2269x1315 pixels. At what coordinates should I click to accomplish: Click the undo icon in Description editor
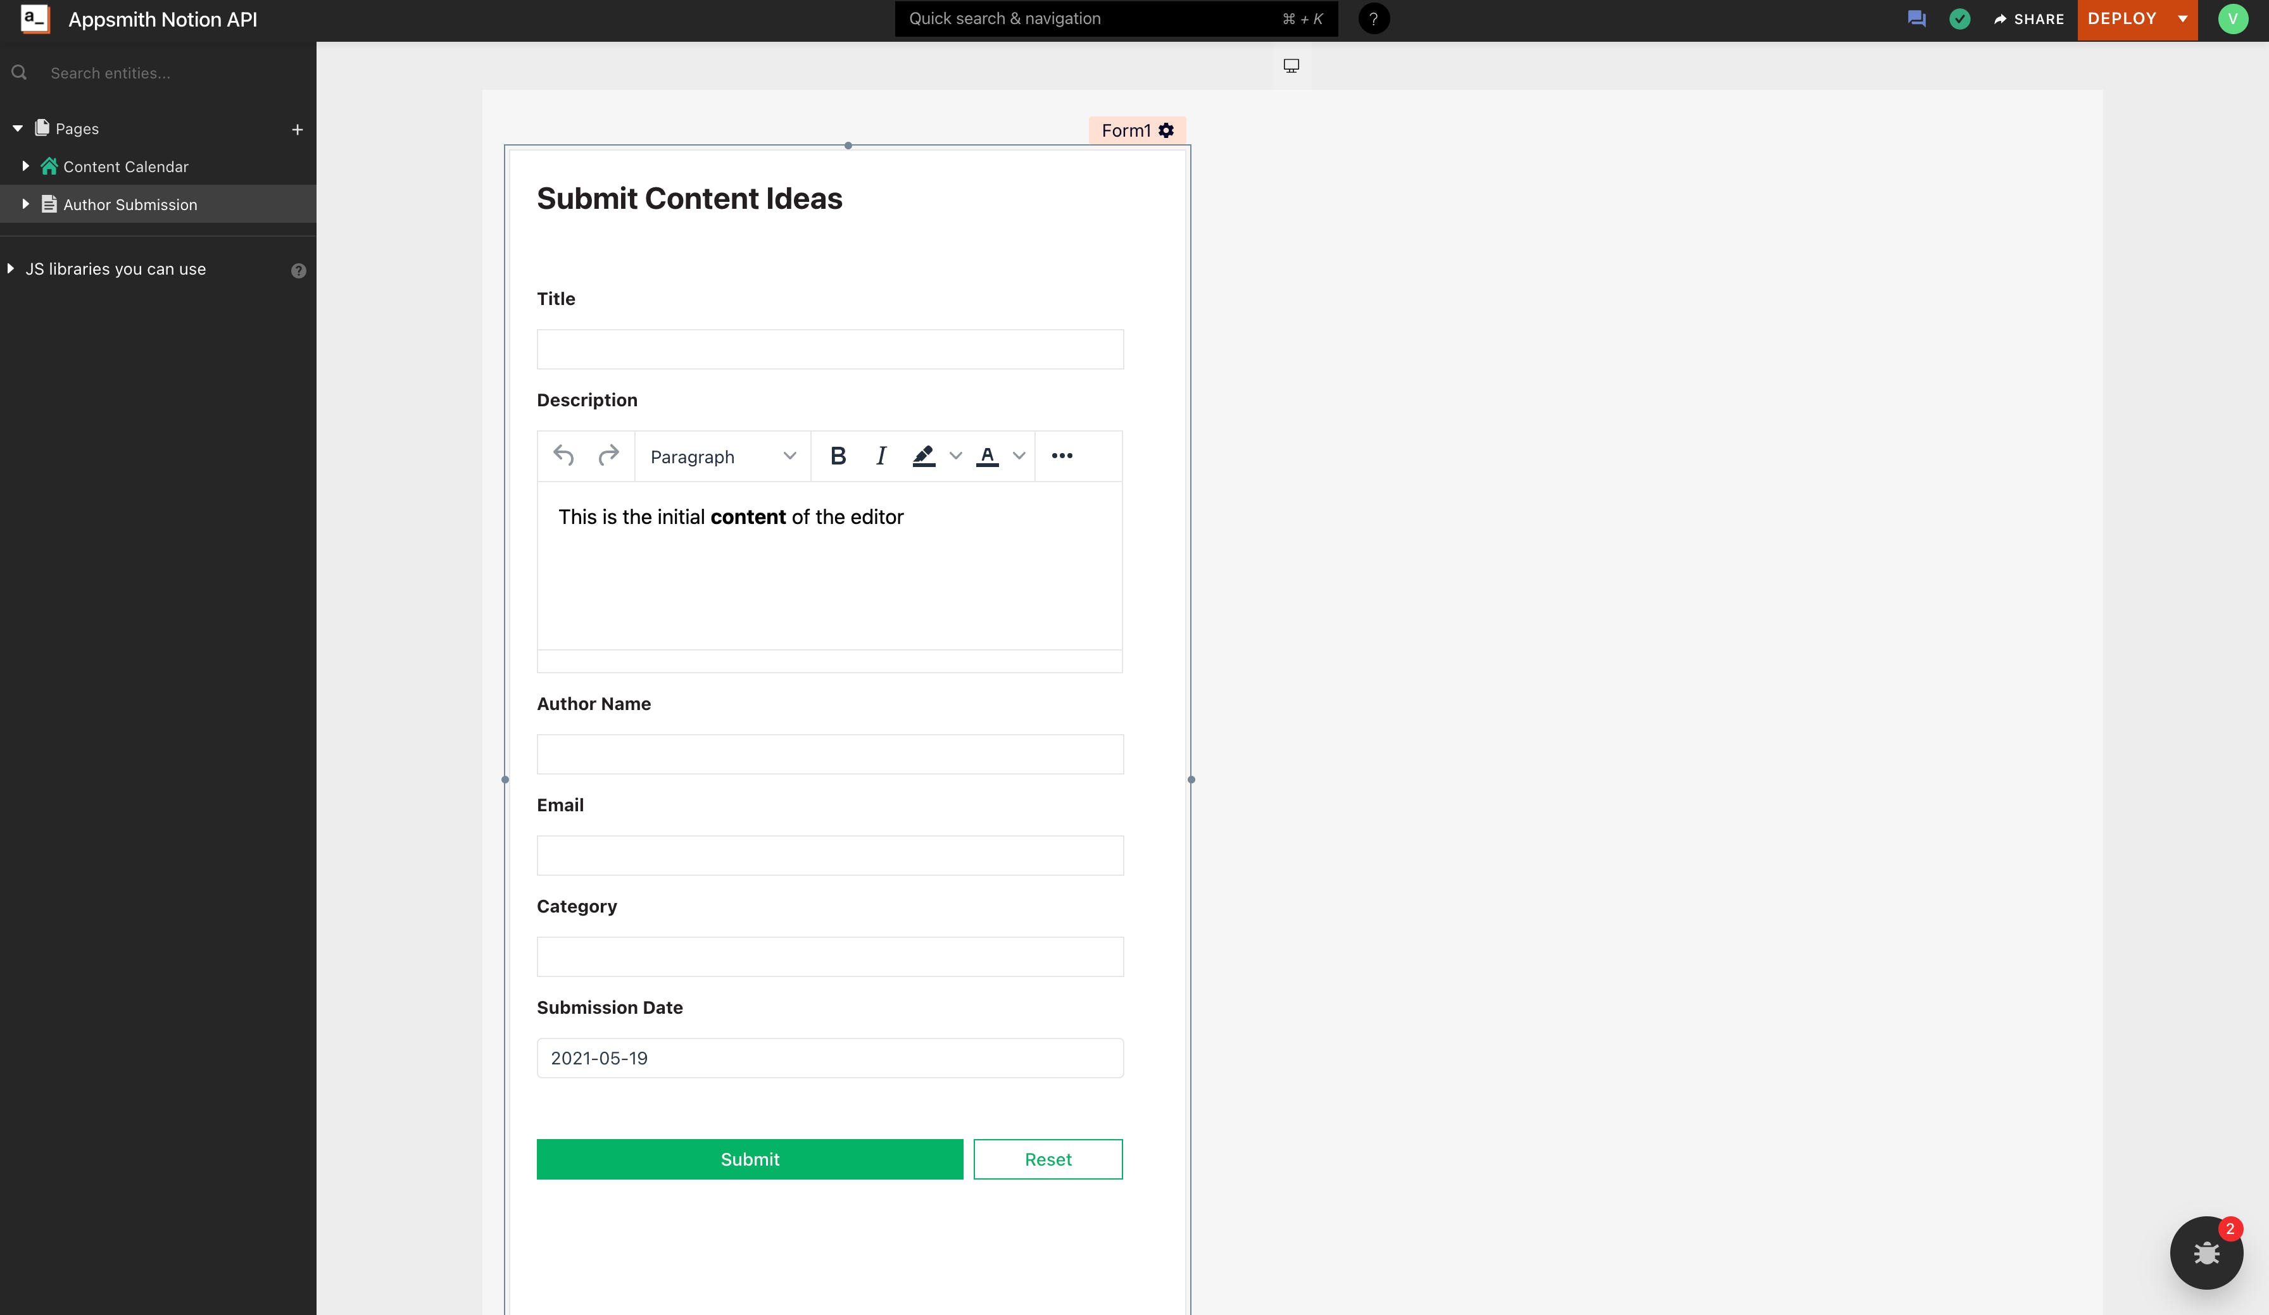point(563,456)
